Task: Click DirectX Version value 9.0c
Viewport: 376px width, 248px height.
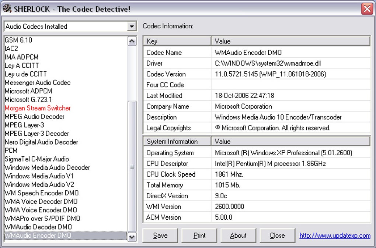Action: pos(221,196)
